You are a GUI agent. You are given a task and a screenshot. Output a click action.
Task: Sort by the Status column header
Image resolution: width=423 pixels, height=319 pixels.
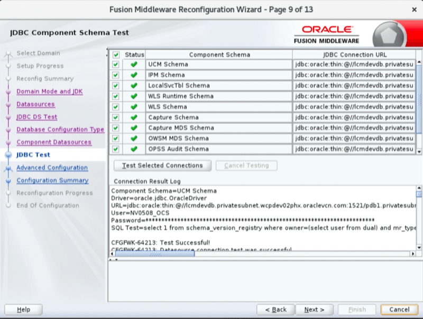tap(134, 55)
